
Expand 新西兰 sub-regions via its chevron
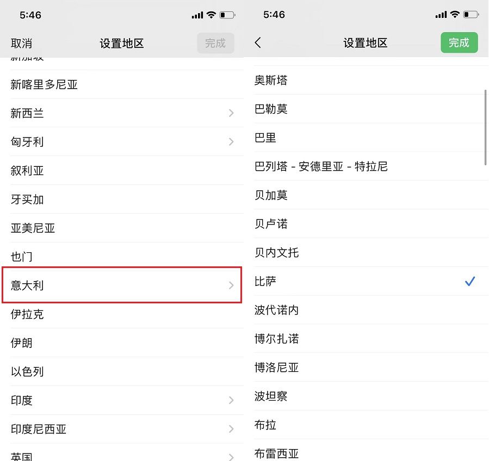(231, 113)
